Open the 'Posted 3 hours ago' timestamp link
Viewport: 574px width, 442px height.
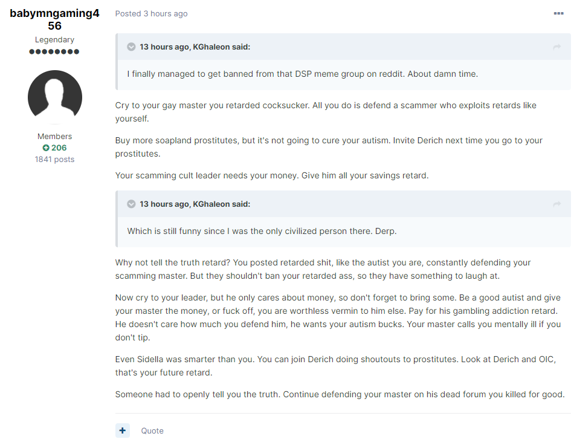tap(151, 13)
